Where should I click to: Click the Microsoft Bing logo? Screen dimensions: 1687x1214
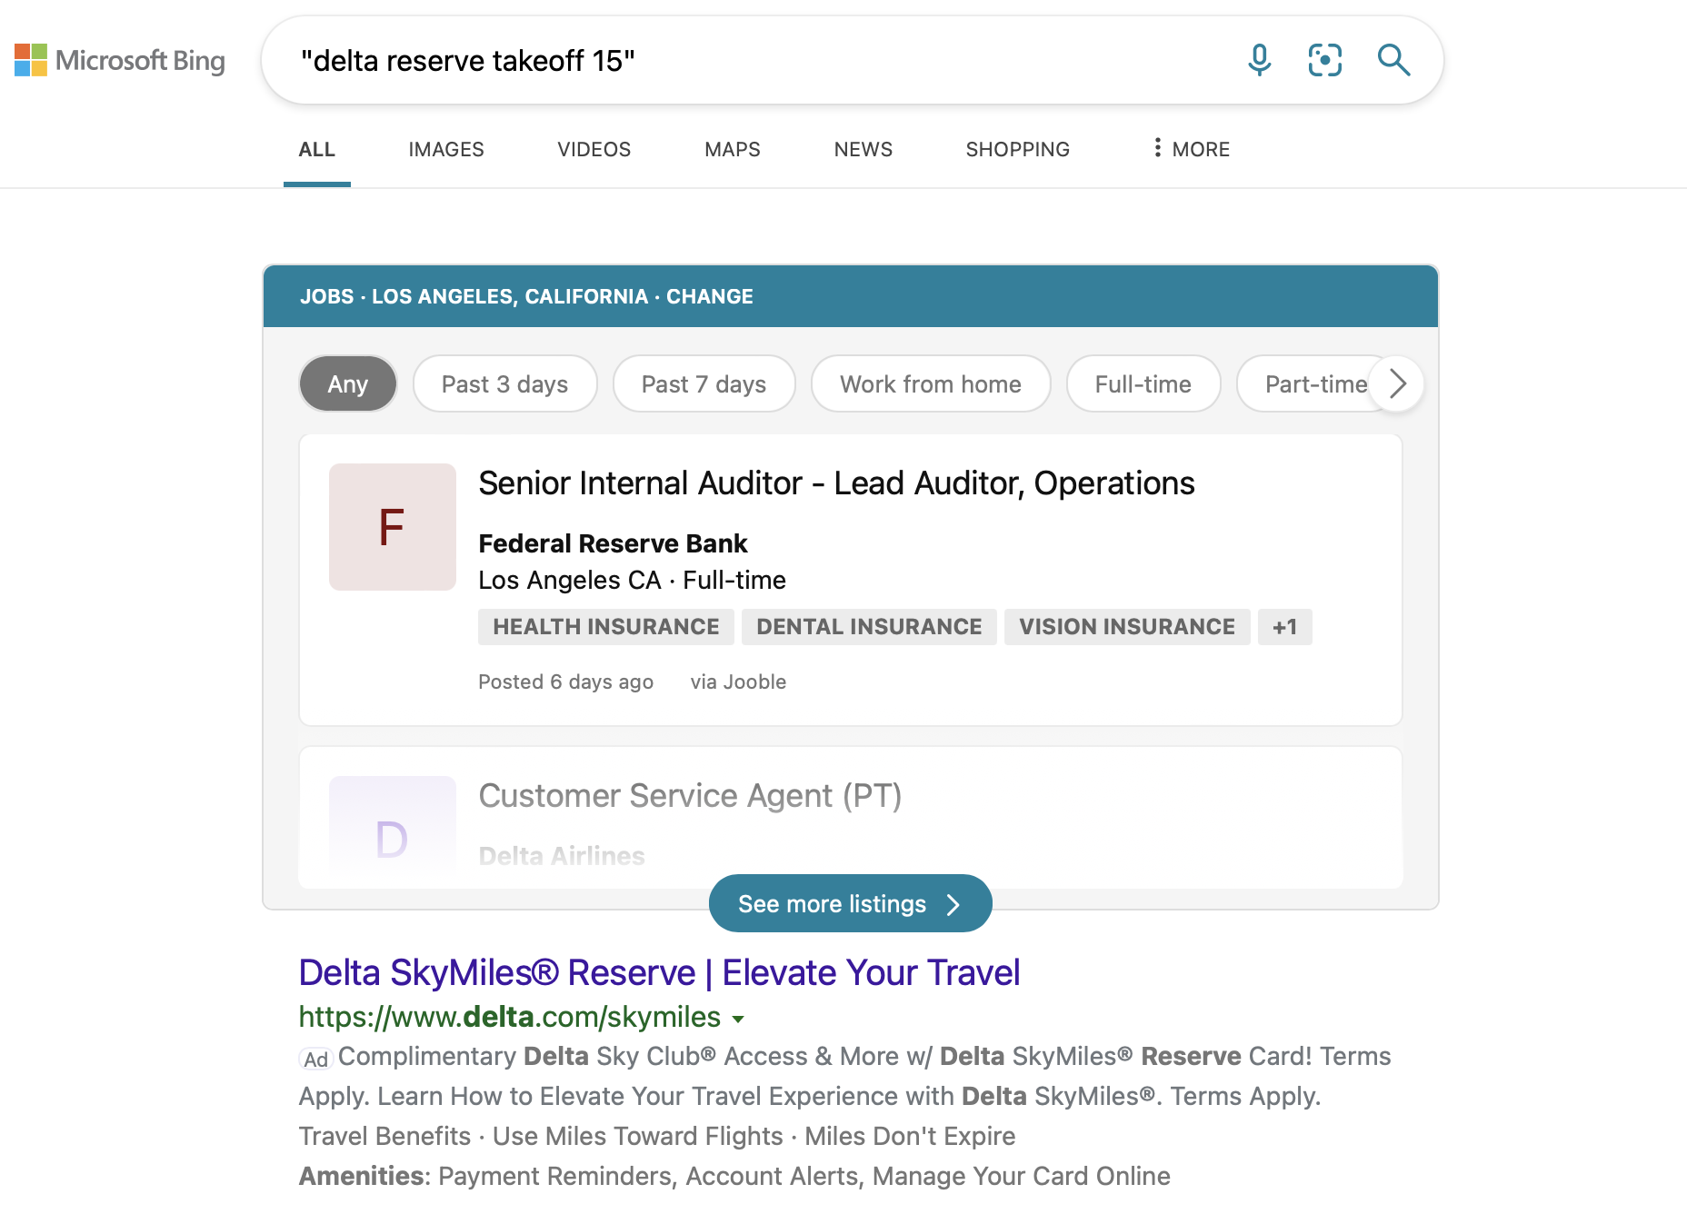click(120, 61)
